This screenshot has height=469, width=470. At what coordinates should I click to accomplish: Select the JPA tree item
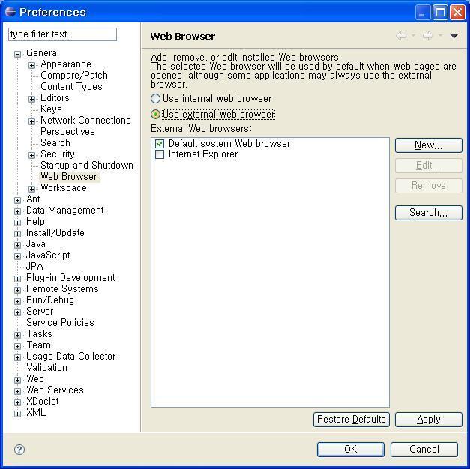tap(34, 267)
